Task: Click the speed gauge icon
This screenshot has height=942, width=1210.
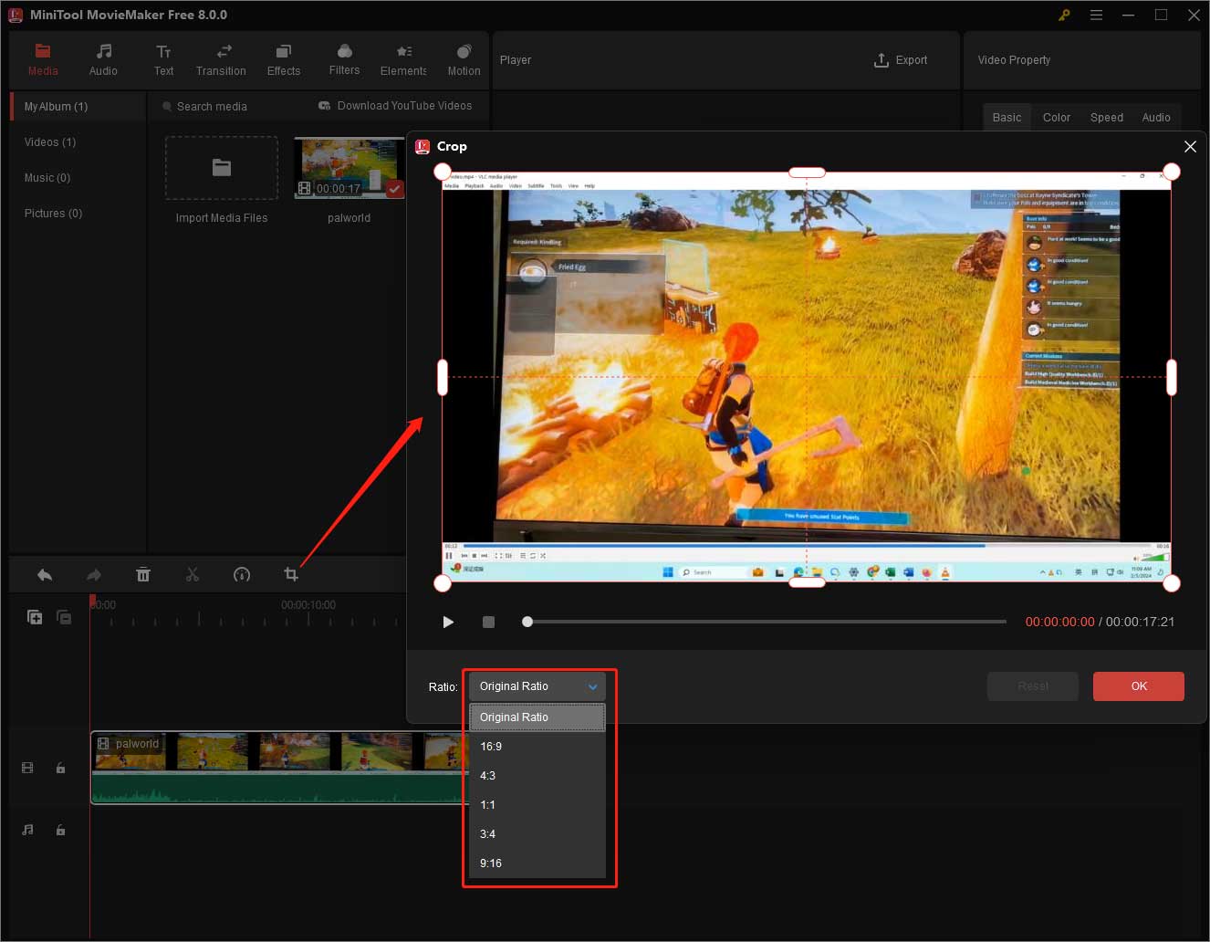Action: pyautogui.click(x=242, y=574)
